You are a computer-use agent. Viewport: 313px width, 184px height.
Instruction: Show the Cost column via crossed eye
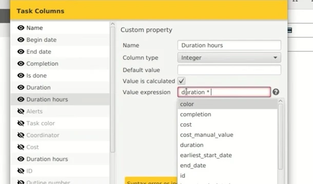coord(21,147)
